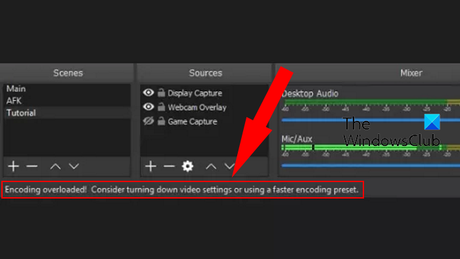Select the Tutorial scene

click(67, 112)
